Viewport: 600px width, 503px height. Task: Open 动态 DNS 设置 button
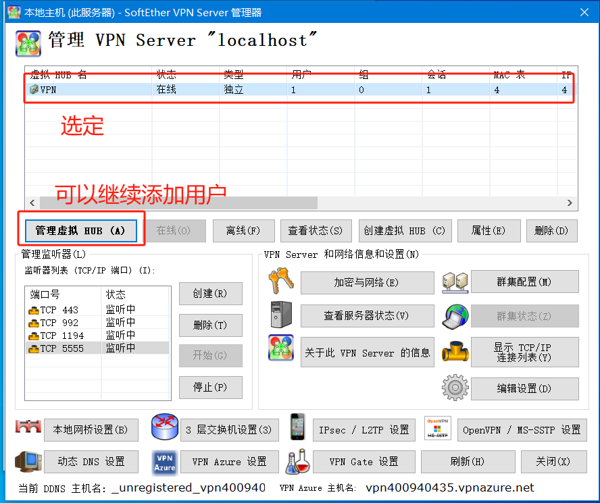91,462
